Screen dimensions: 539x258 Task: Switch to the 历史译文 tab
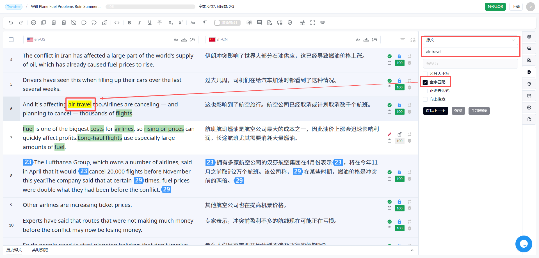[14, 250]
